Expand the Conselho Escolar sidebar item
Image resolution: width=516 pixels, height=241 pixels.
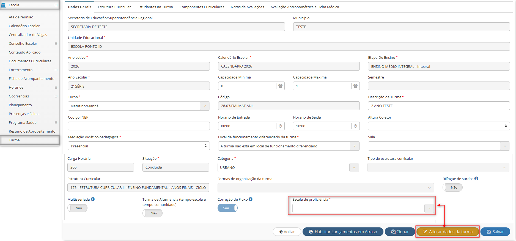pos(56,43)
